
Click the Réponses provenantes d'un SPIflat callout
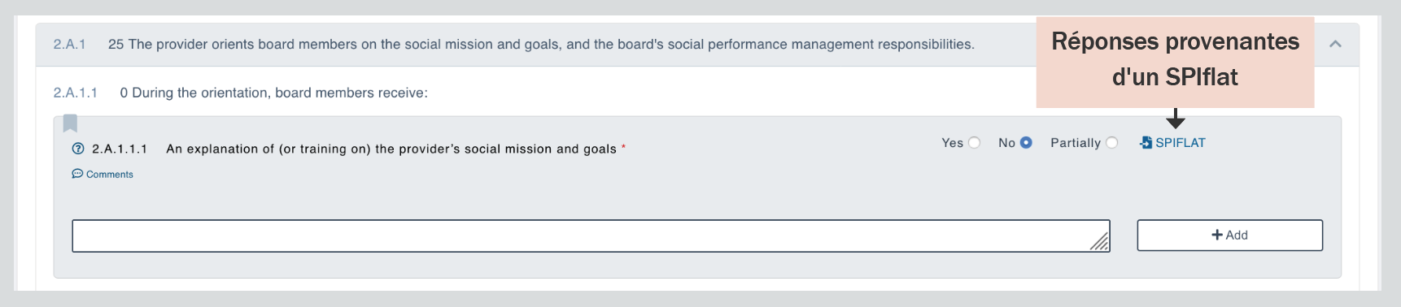click(x=1175, y=62)
